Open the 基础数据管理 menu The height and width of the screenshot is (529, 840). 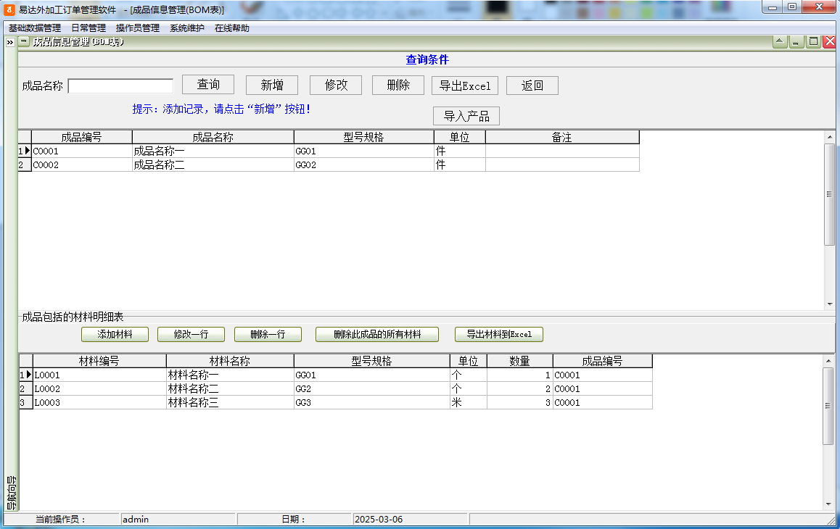tap(35, 27)
